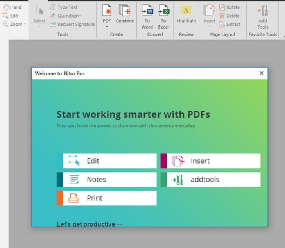
Task: Combine files using the Combine icon
Action: [125, 14]
